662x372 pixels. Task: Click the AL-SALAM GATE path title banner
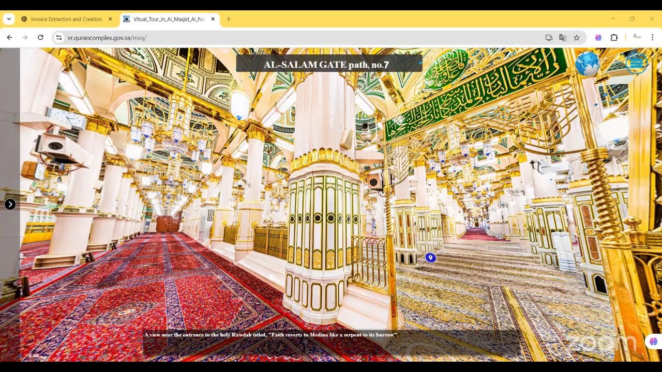329,64
